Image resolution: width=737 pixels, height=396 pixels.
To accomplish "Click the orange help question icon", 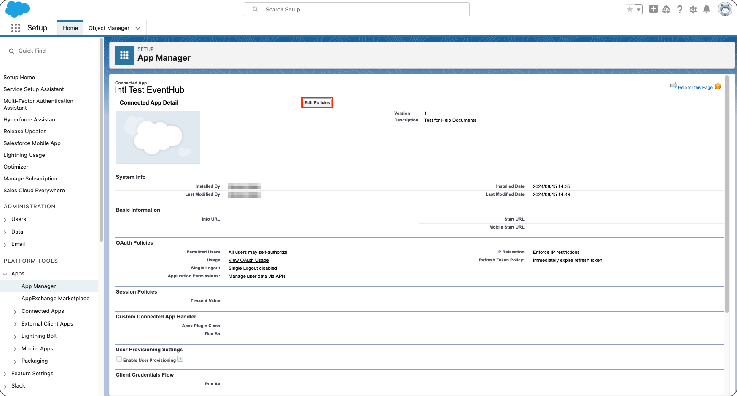I will [718, 86].
